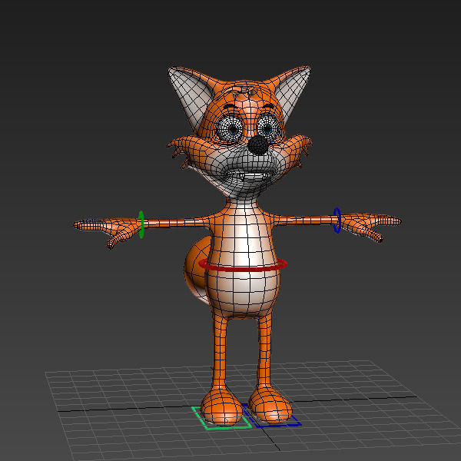Select the green right-wrist ring controller

[x=141, y=224]
